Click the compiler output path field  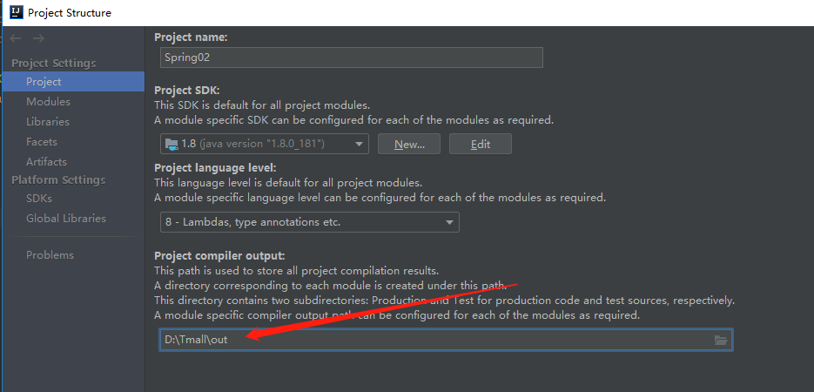pyautogui.click(x=435, y=340)
